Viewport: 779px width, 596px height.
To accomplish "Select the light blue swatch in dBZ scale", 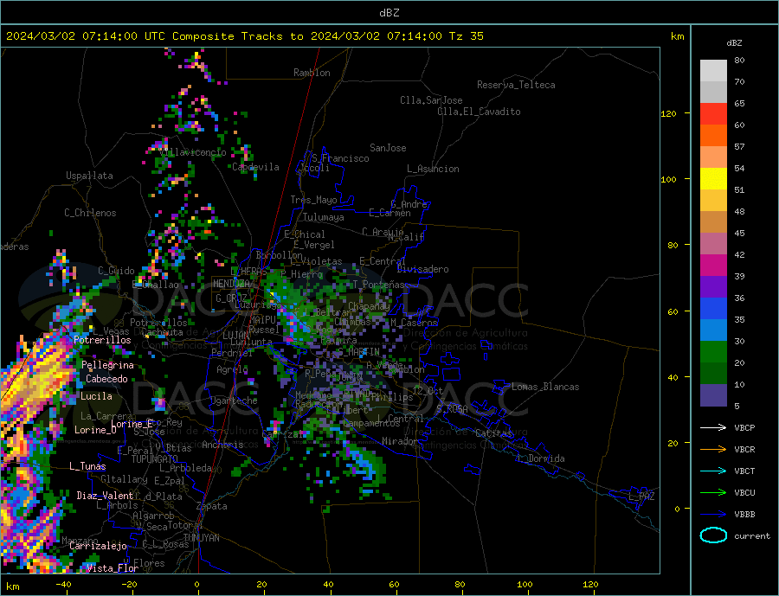I will click(x=713, y=330).
